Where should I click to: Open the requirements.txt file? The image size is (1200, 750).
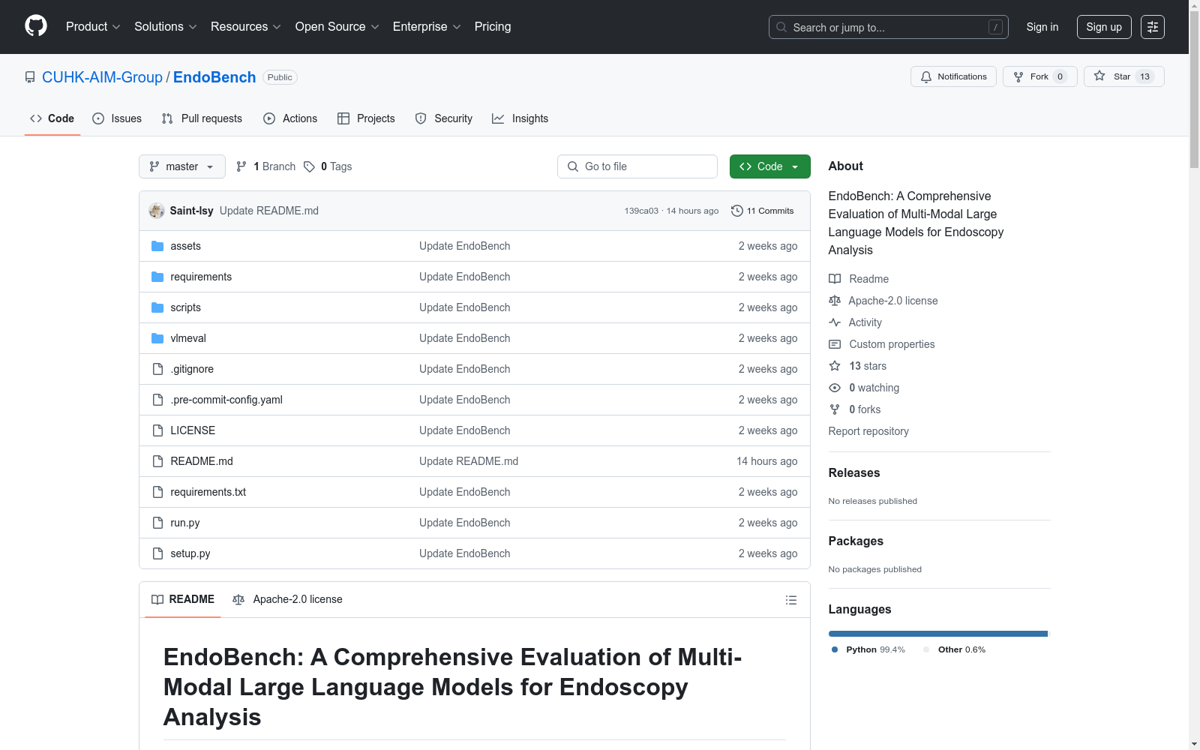pos(208,492)
